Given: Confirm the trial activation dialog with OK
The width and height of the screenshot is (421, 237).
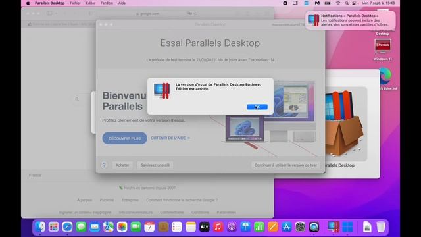Looking at the screenshot, I should [x=257, y=107].
